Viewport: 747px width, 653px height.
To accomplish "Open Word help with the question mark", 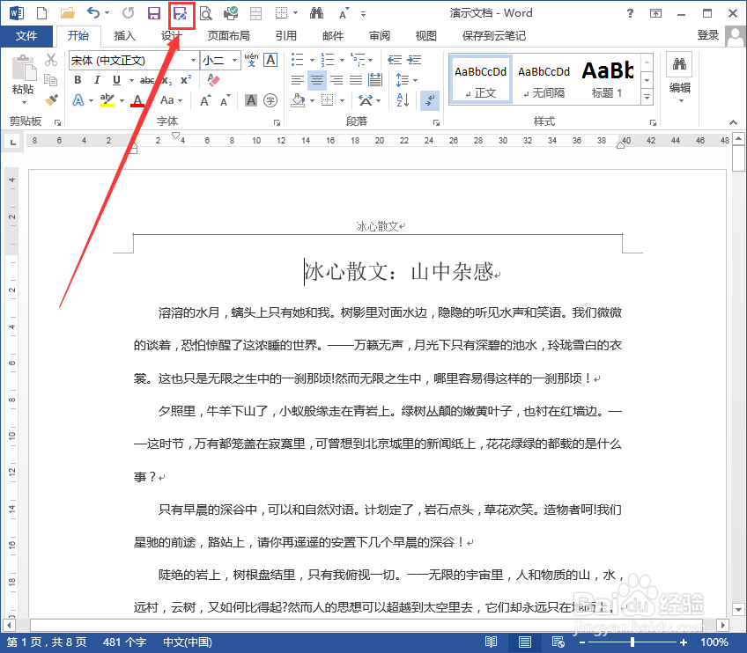I will coord(630,13).
